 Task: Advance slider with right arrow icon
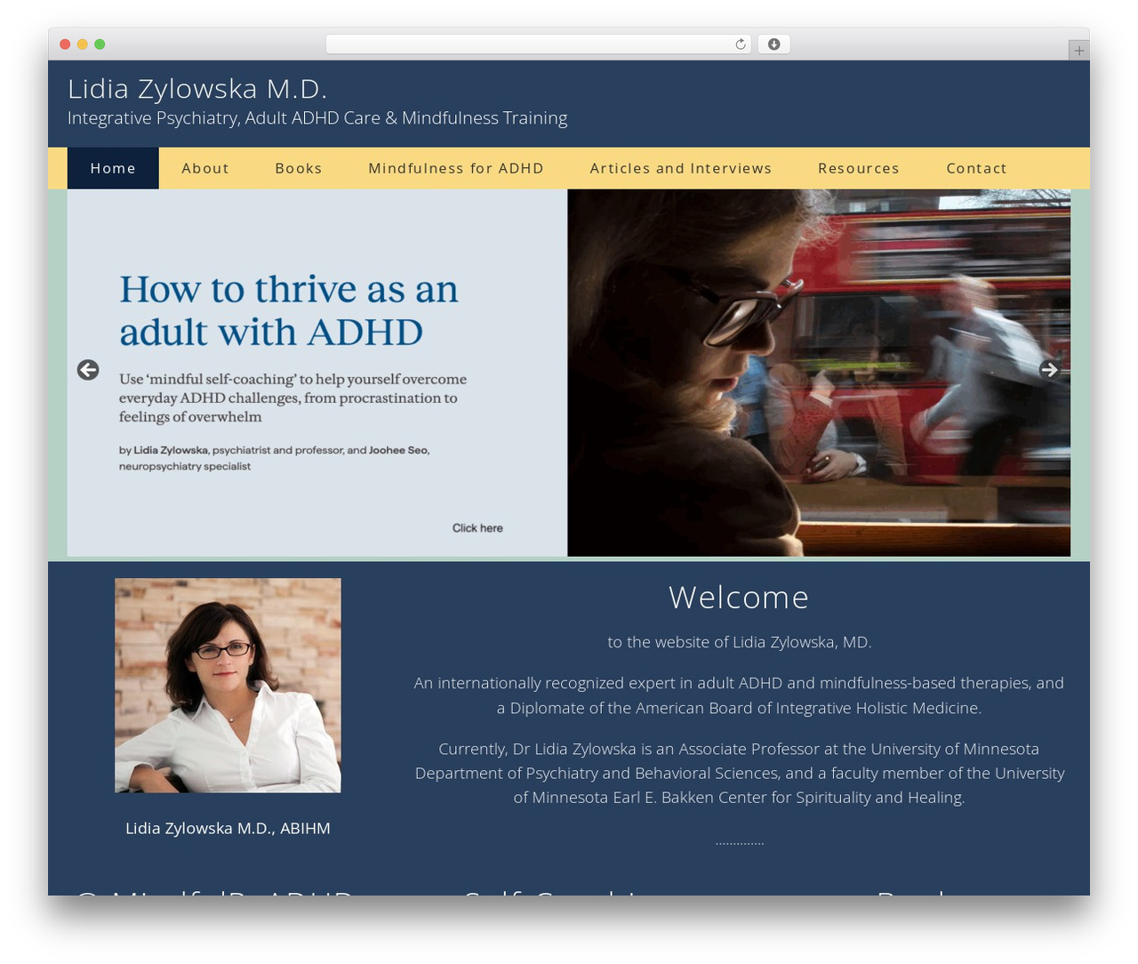tap(1050, 370)
